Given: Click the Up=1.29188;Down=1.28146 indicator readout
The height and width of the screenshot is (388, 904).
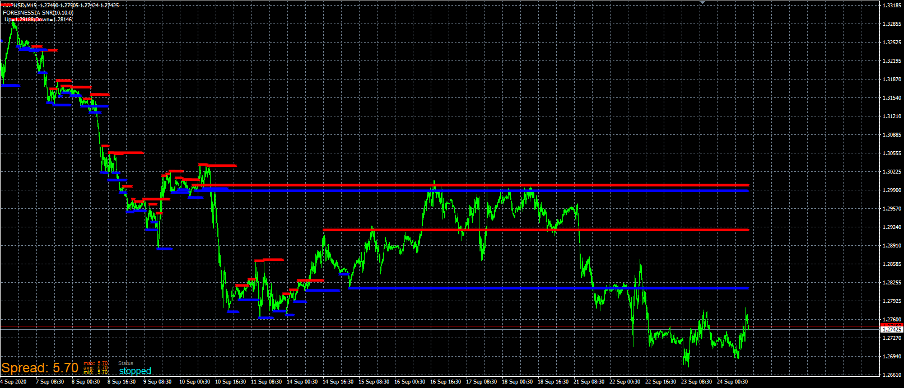Looking at the screenshot, I should (x=38, y=19).
